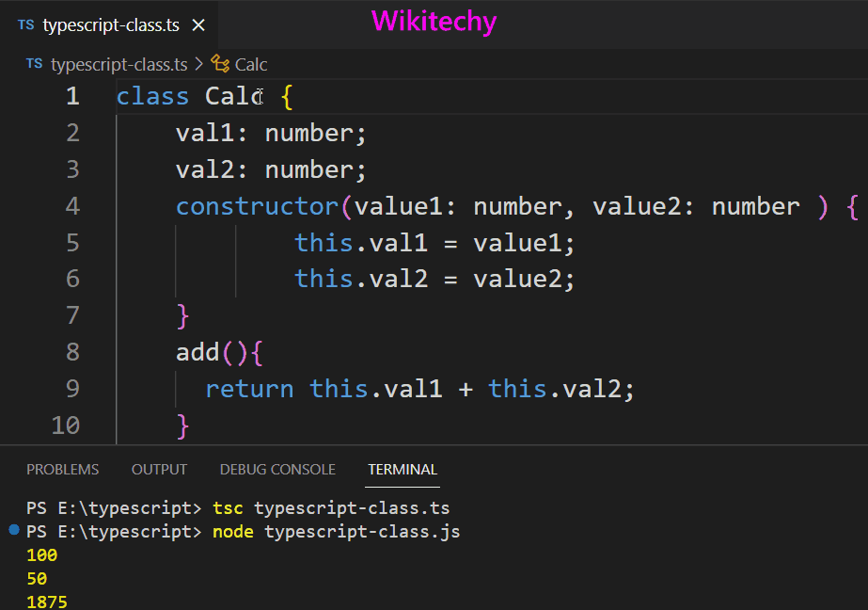Close the typescript-class.ts editor tab
Screen dimensions: 868x610
(x=197, y=24)
